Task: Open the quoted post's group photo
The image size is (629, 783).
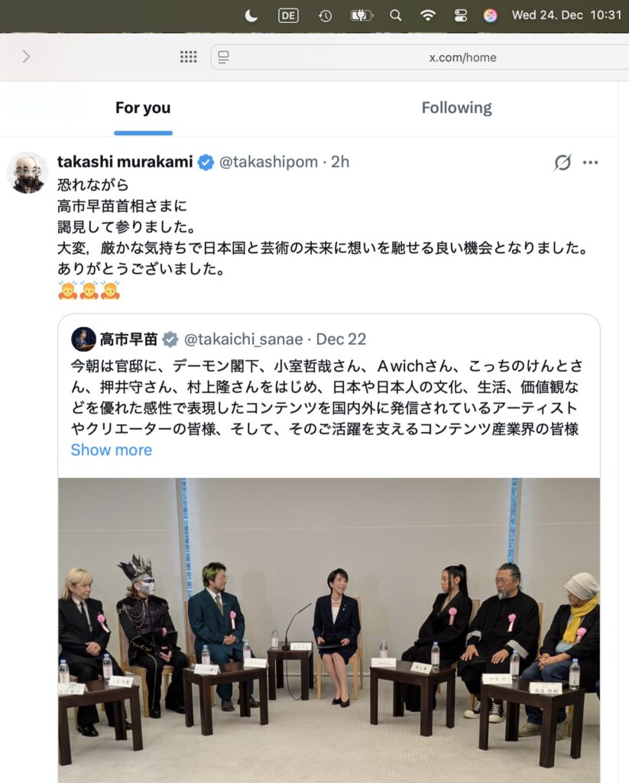Action: 329,630
